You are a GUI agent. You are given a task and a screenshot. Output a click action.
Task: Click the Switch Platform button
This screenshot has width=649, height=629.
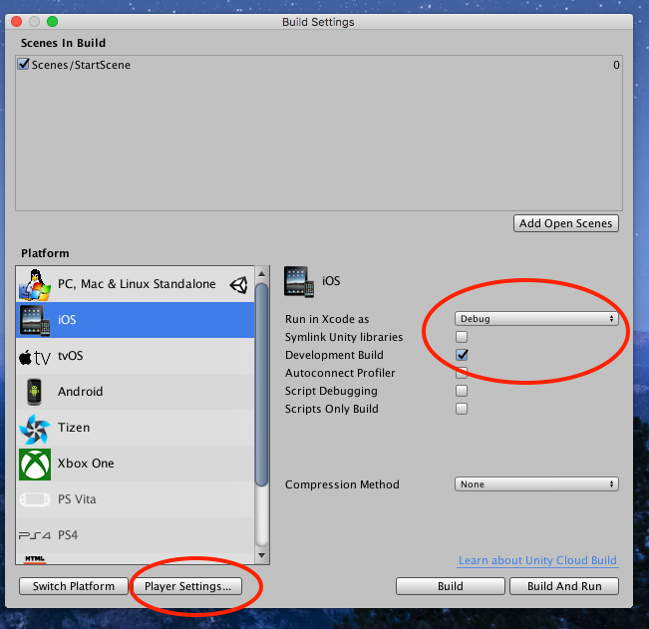tap(73, 586)
